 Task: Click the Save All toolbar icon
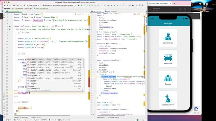pos(7,5)
